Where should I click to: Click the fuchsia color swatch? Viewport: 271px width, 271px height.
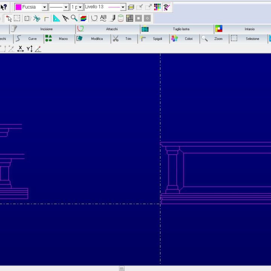[x=18, y=7]
